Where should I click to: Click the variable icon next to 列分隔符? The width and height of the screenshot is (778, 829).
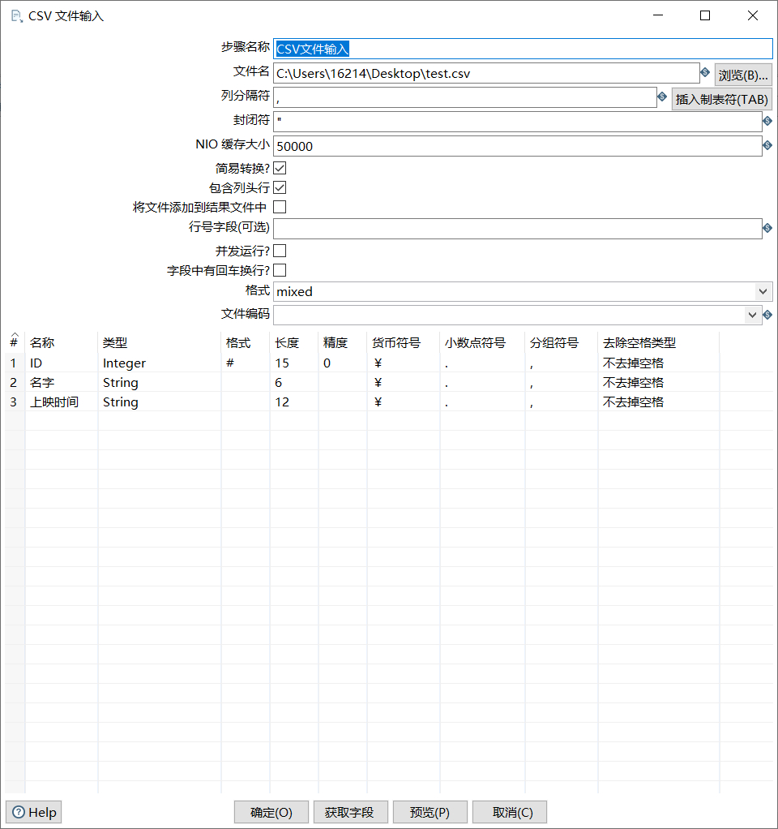(662, 97)
